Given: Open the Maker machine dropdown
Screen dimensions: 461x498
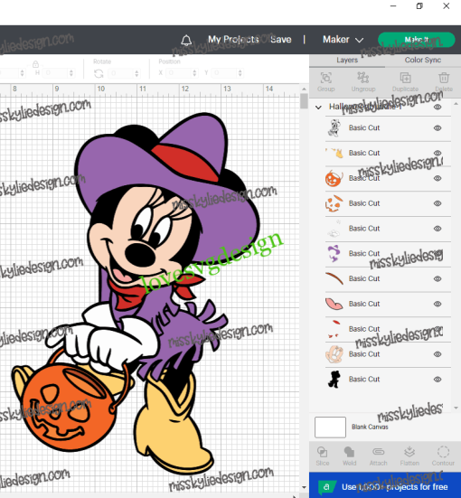Looking at the screenshot, I should tap(343, 40).
